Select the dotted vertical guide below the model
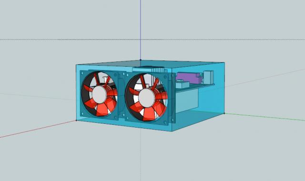The height and width of the screenshot is (181, 305). (x=141, y=156)
